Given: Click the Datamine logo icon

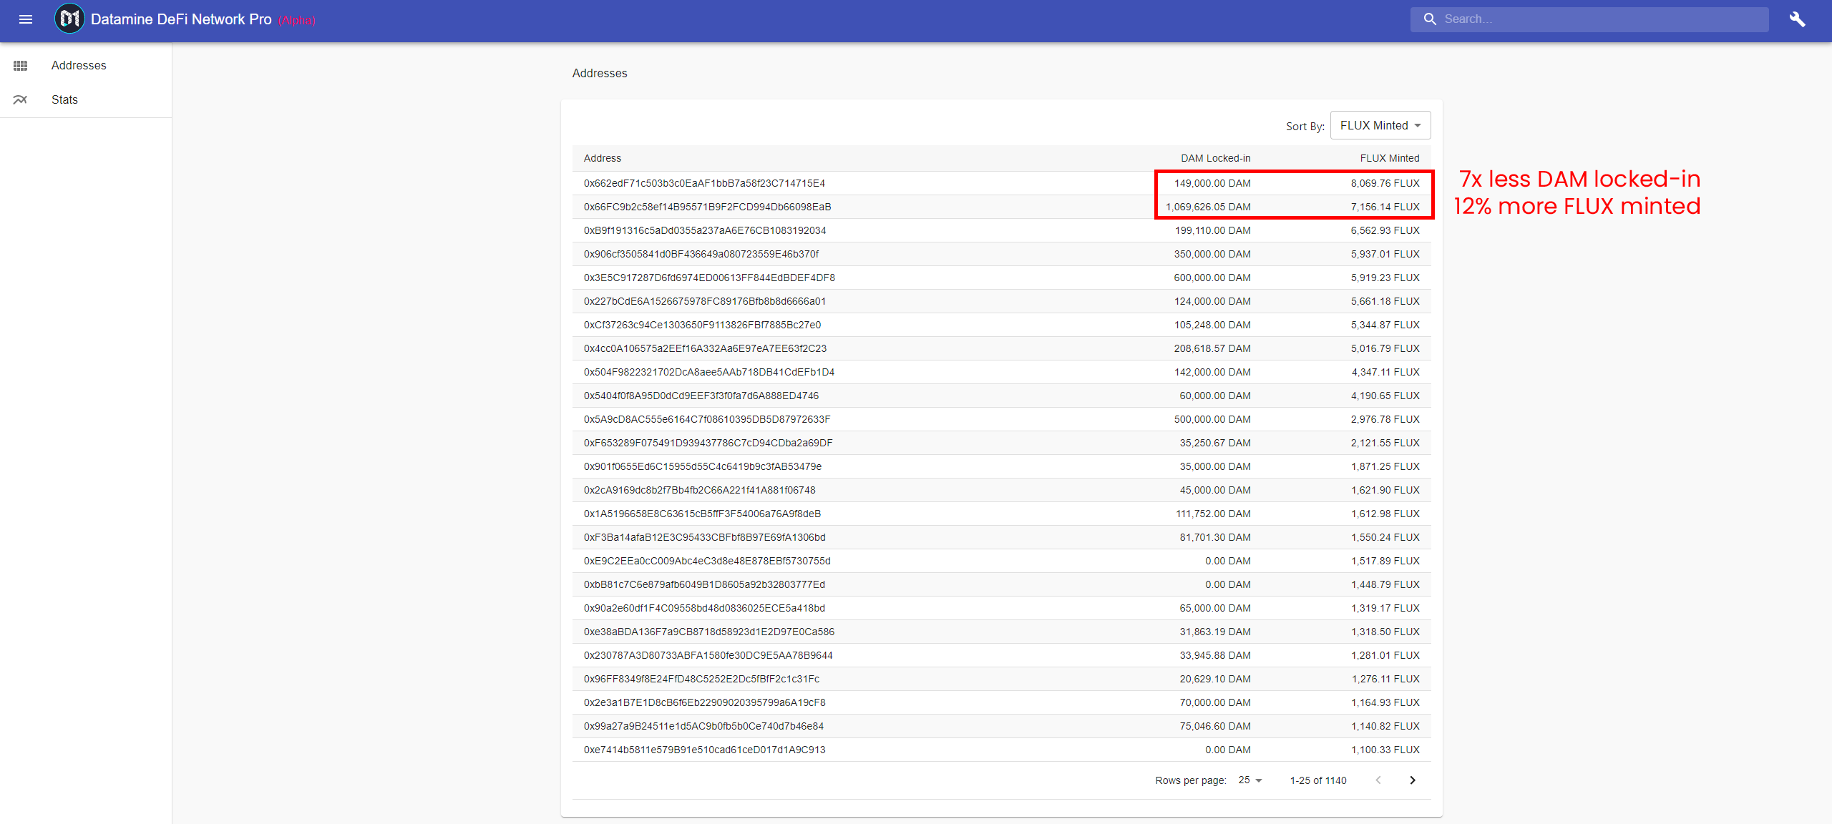Looking at the screenshot, I should [x=69, y=19].
